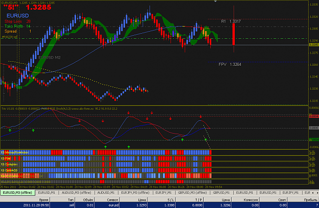This screenshot has height=208, width=319.
Task: Sort trades by the Время column header
Action: click(x=25, y=200)
